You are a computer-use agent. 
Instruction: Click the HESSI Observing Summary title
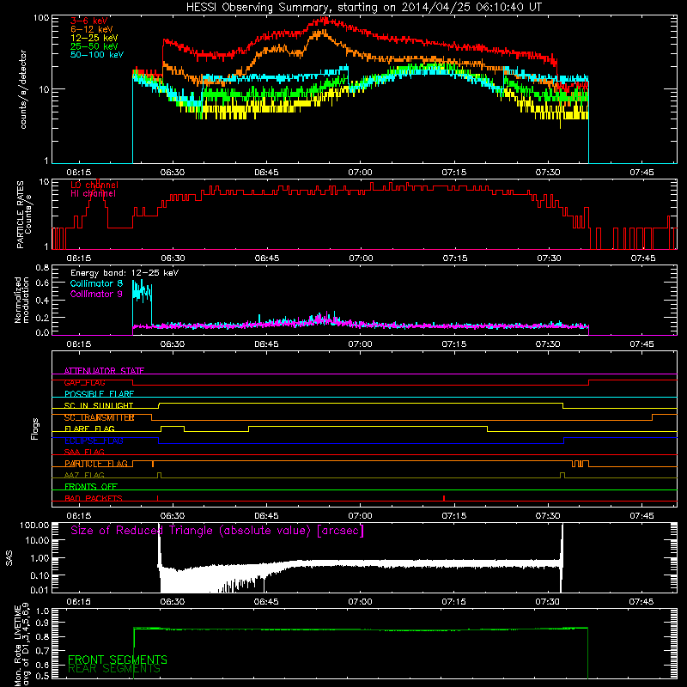363,8
